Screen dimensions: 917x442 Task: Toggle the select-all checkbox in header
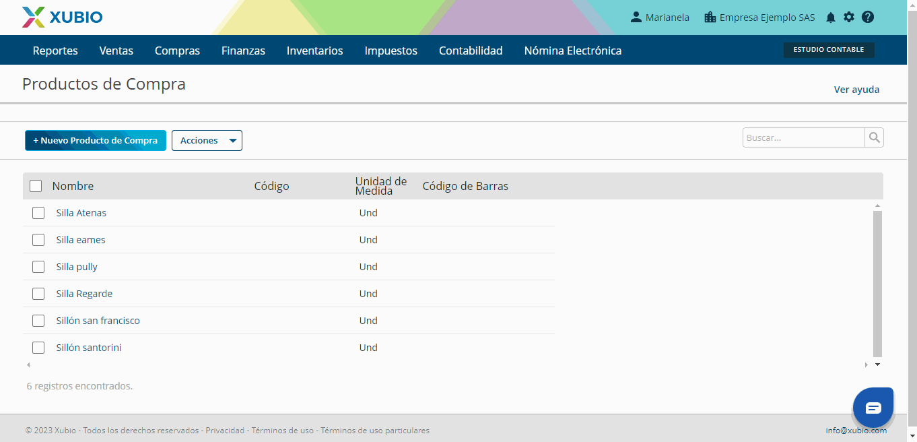36,186
